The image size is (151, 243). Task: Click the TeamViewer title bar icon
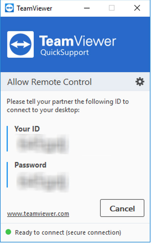(x=9, y=8)
